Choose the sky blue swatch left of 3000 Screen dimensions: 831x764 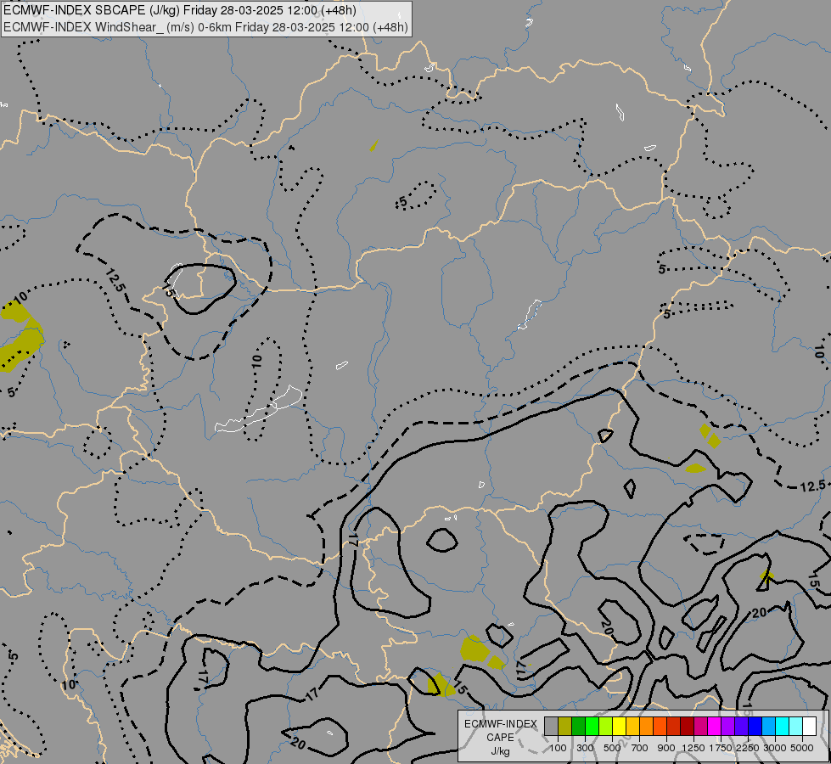[768, 727]
